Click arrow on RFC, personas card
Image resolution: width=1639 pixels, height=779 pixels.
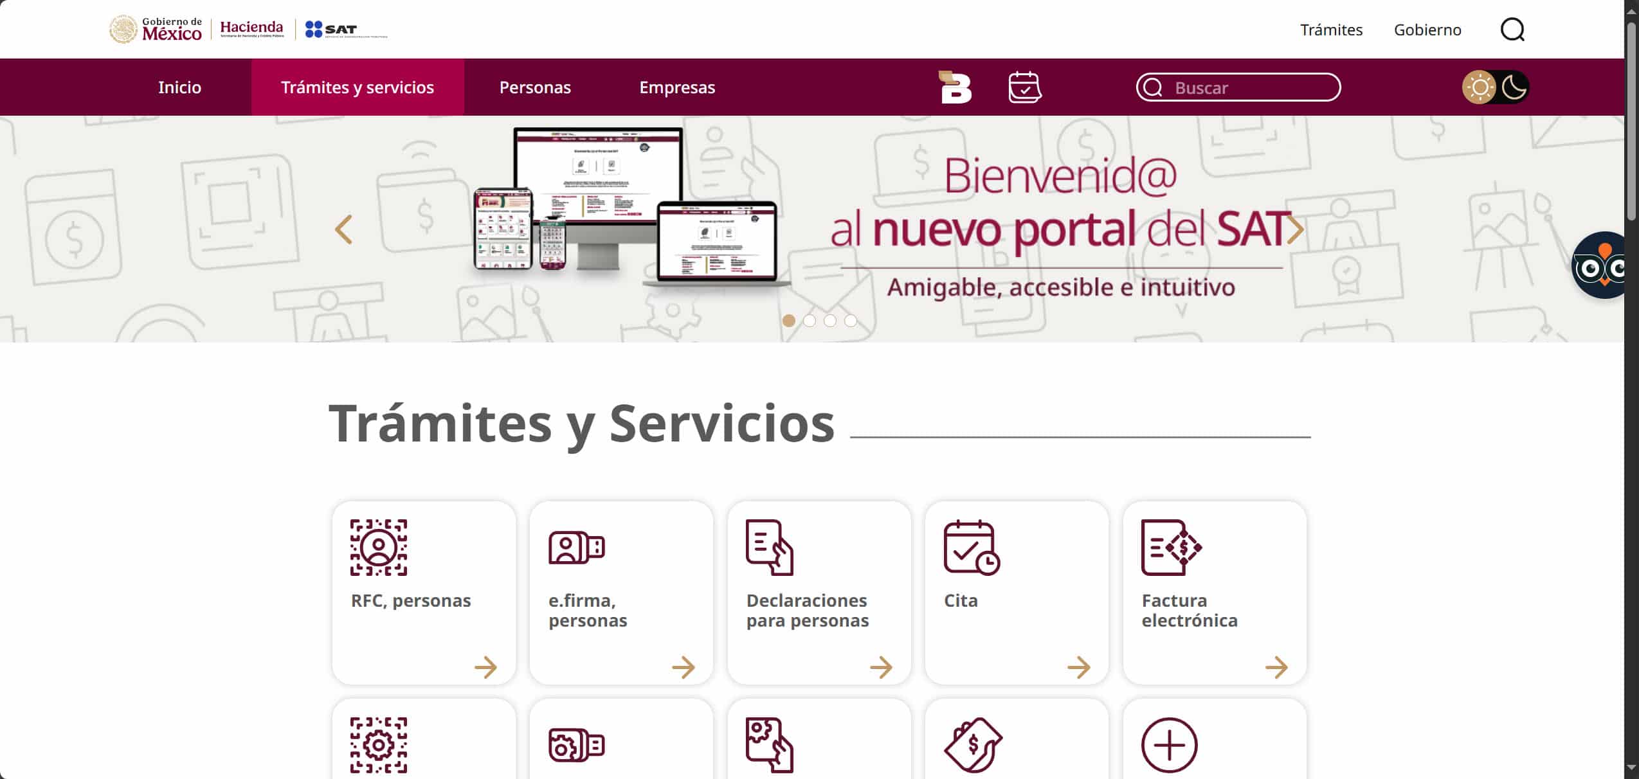point(485,667)
